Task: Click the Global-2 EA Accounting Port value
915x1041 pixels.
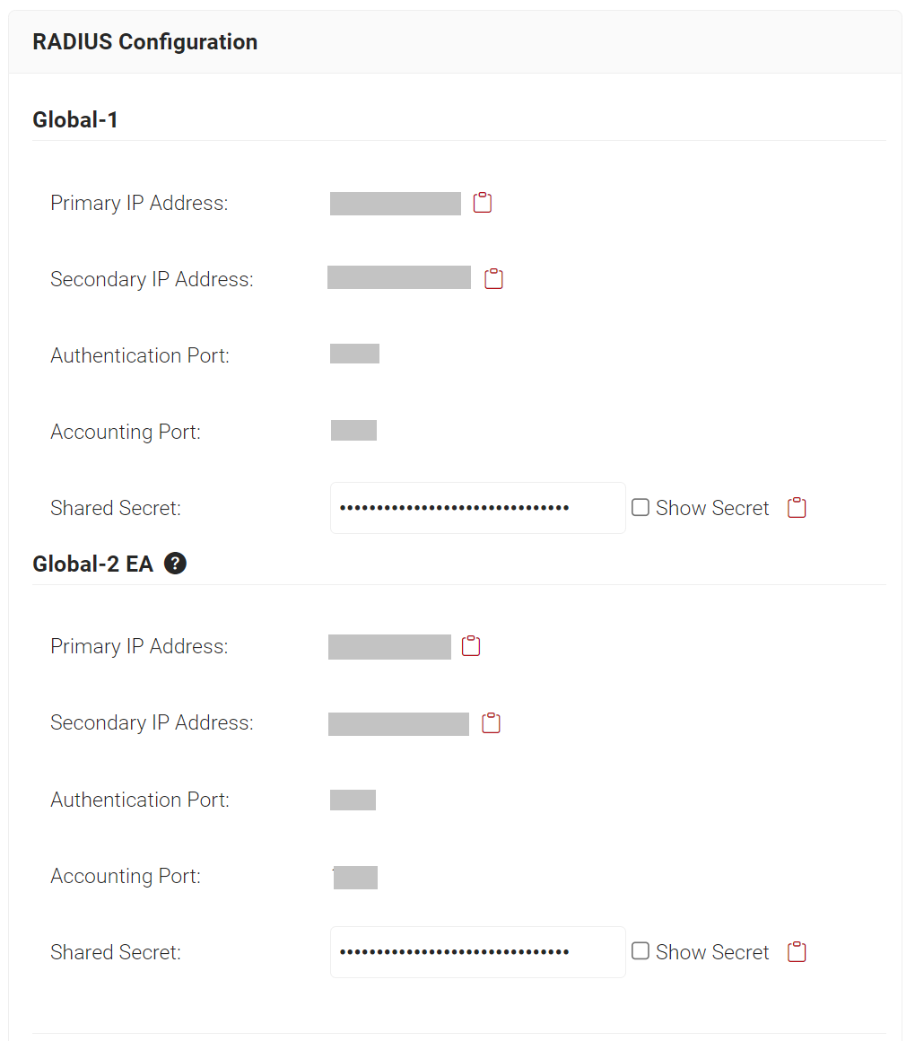Action: 355,877
